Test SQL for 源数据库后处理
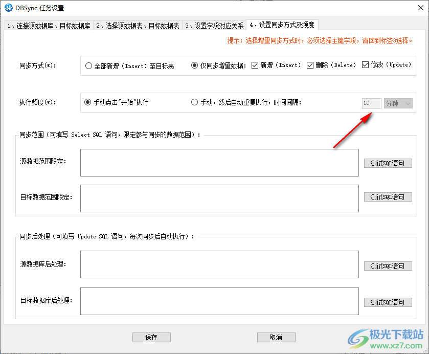The image size is (429, 354). pos(388,266)
